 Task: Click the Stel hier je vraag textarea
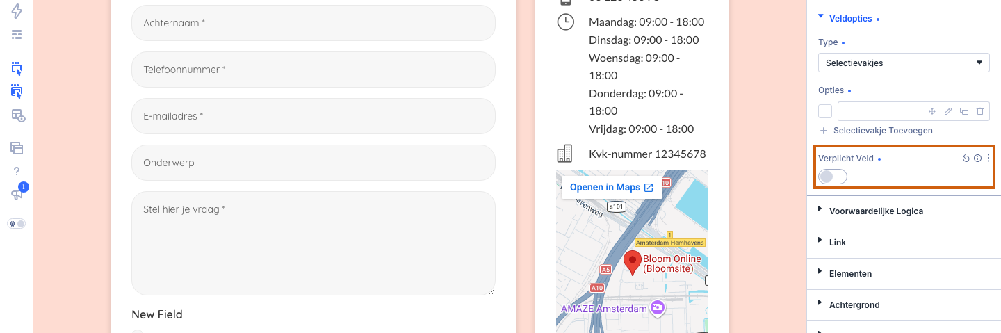pyautogui.click(x=313, y=243)
